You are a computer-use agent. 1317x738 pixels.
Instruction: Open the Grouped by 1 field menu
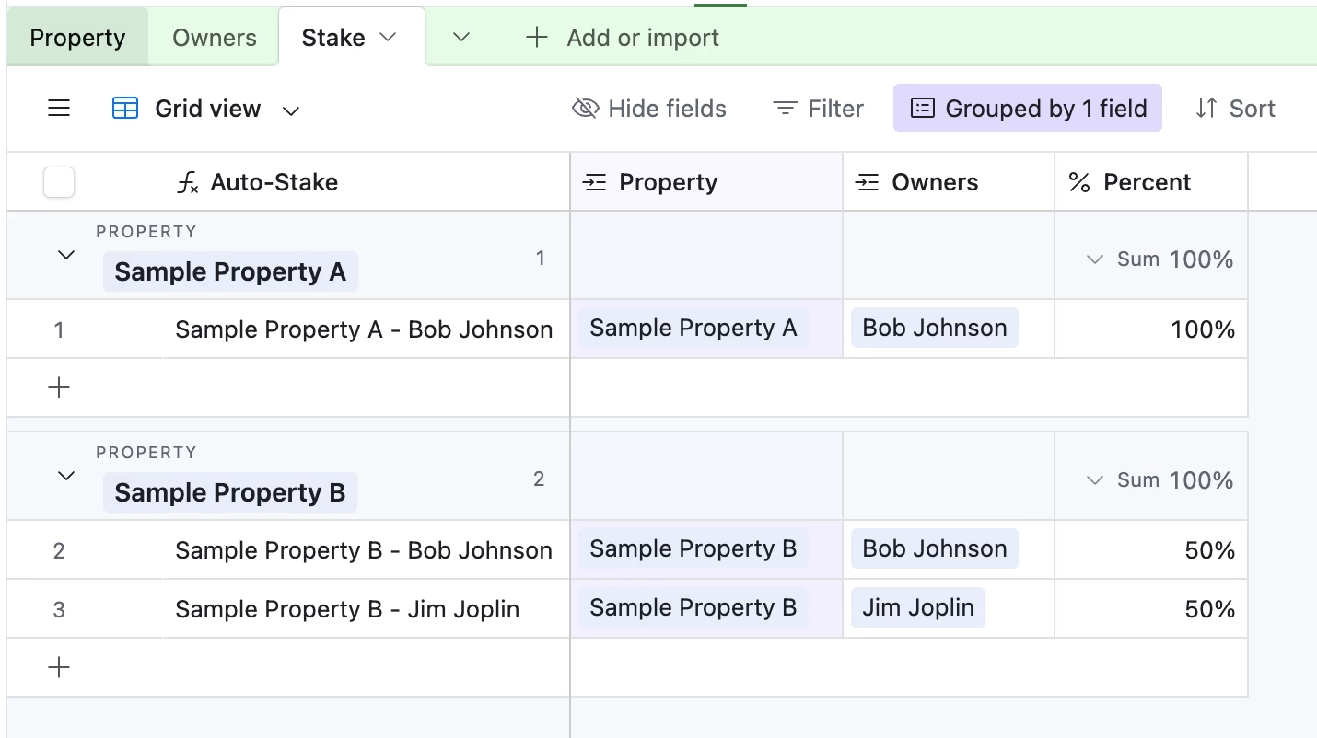coord(1027,109)
